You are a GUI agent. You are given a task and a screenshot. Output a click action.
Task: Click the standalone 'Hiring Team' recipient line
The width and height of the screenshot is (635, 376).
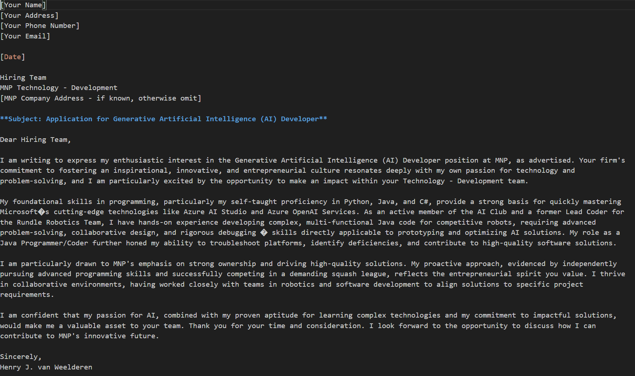[x=23, y=78]
